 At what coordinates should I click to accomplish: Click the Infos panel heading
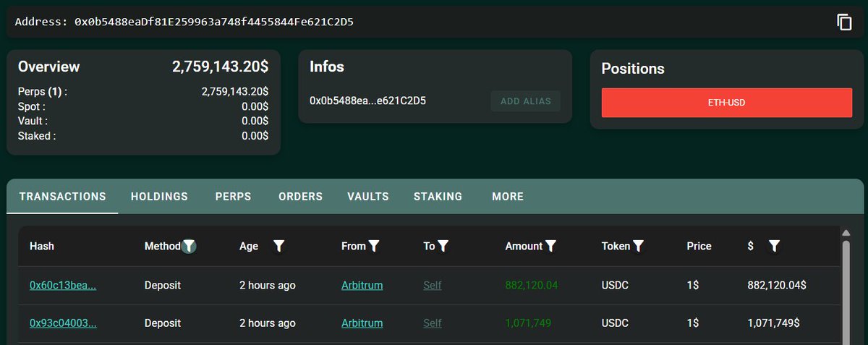click(x=327, y=67)
